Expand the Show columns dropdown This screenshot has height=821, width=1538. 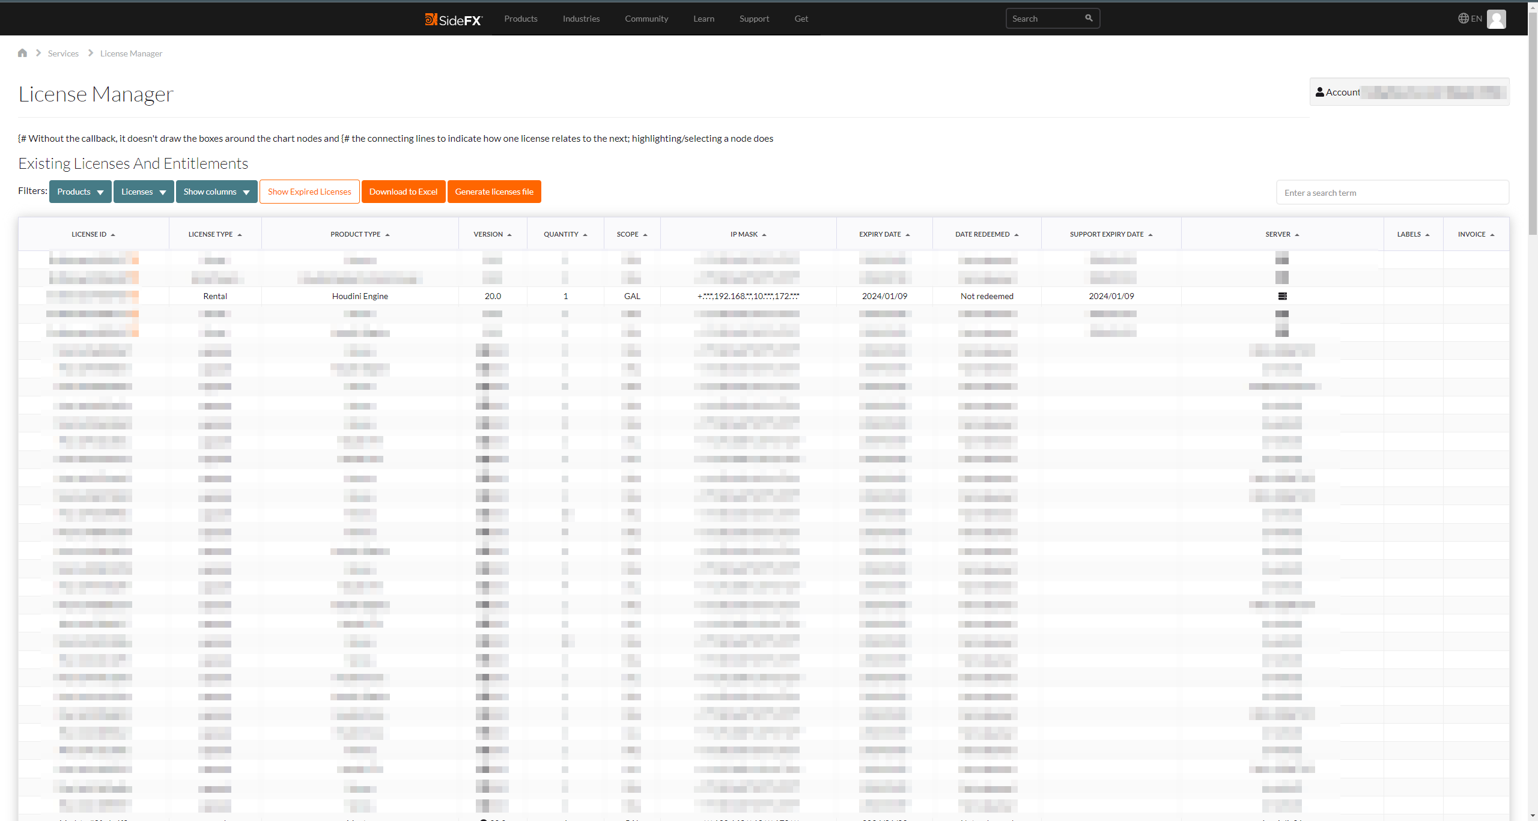click(x=216, y=192)
